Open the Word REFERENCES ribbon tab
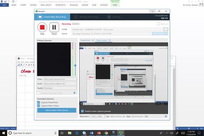Viewport: 204px width, 136px height. 60,5
